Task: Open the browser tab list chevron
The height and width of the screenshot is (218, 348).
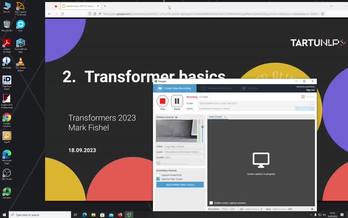Action: tap(332, 6)
